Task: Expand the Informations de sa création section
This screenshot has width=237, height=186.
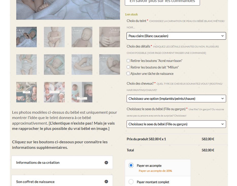Action: pyautogui.click(x=62, y=162)
